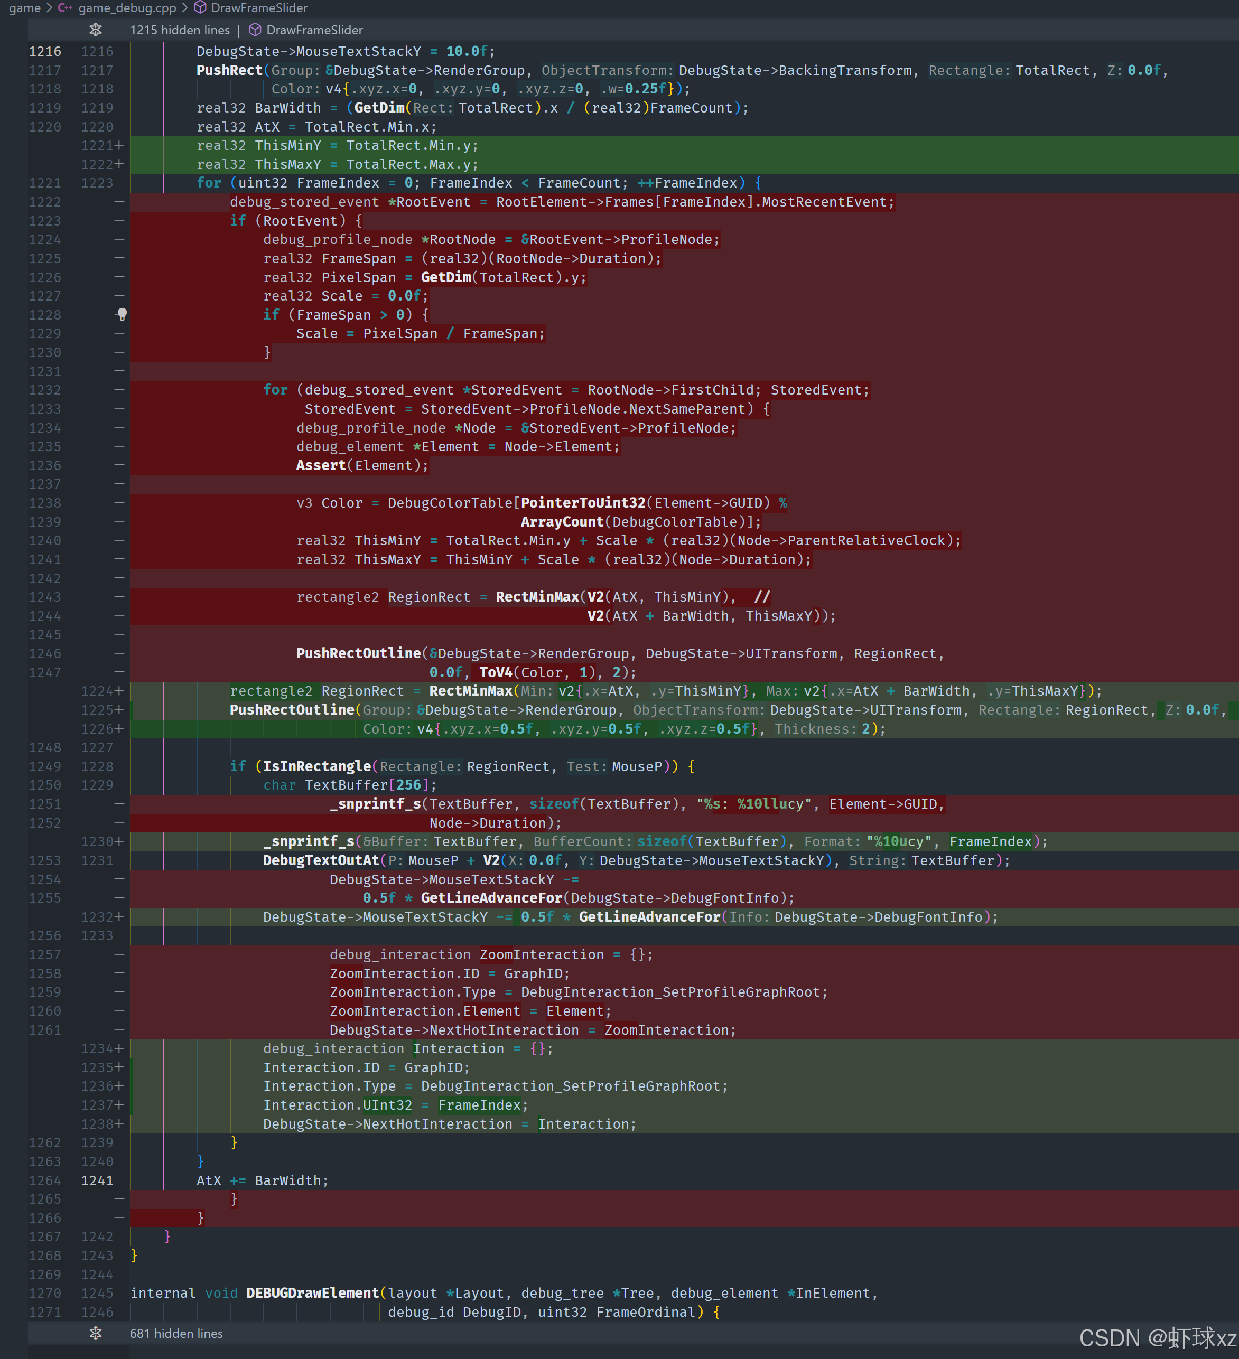Click cube icon in hidden lines header
Screen dimensions: 1239x1359
pyautogui.click(x=255, y=30)
